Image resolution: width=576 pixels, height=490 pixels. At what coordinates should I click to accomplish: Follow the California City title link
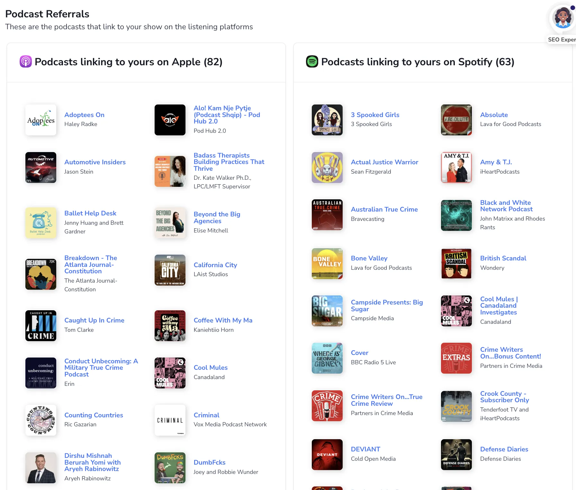click(x=215, y=265)
